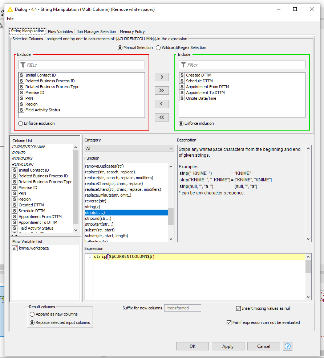Select Append as new columns option

click(x=32, y=314)
